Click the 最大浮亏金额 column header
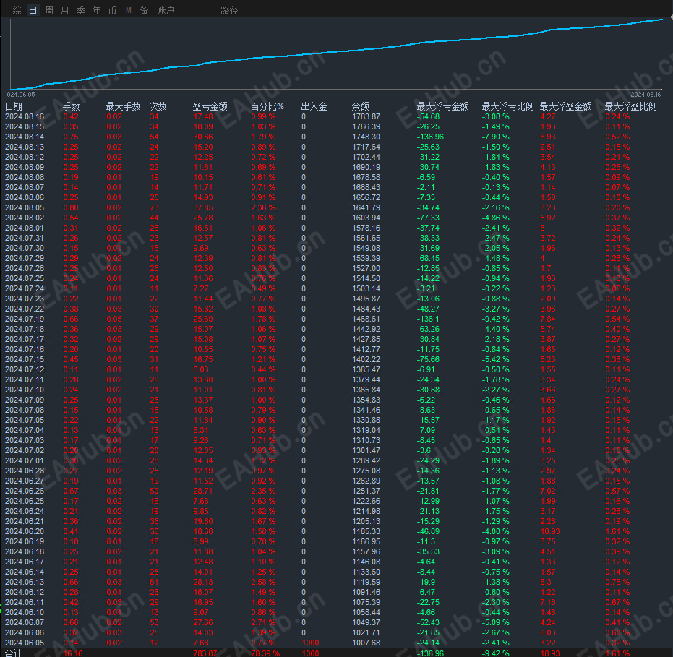The width and height of the screenshot is (673, 657). coord(442,106)
